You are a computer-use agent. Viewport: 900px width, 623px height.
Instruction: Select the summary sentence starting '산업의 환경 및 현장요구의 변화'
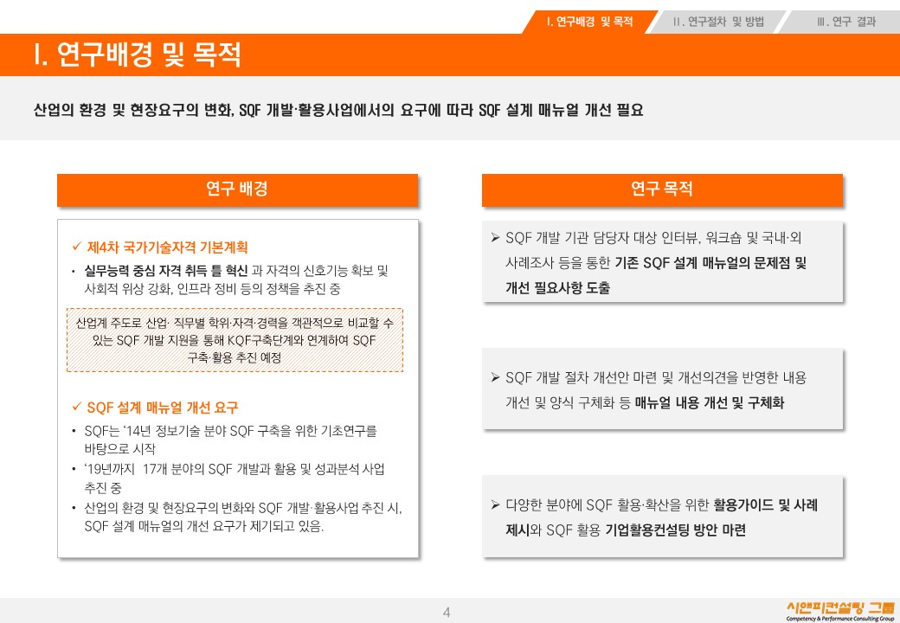(x=338, y=110)
